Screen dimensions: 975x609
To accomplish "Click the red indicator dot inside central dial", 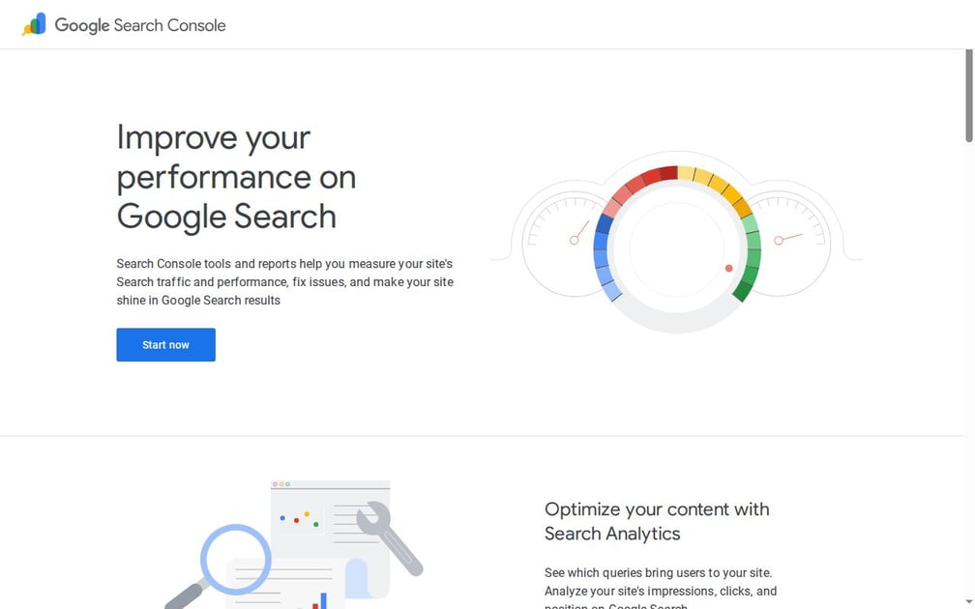I will point(728,269).
